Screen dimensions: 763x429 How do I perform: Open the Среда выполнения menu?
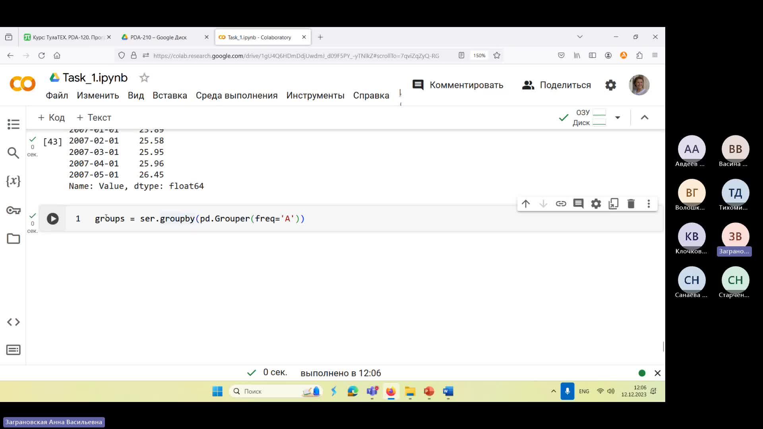click(x=236, y=96)
